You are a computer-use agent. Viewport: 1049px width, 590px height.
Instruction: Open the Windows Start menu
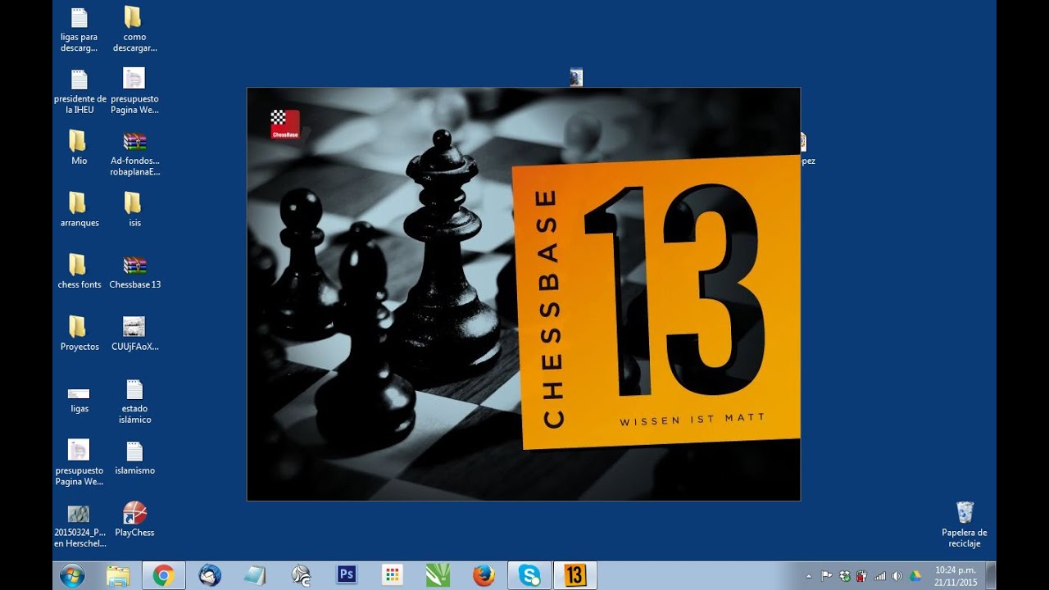71,575
